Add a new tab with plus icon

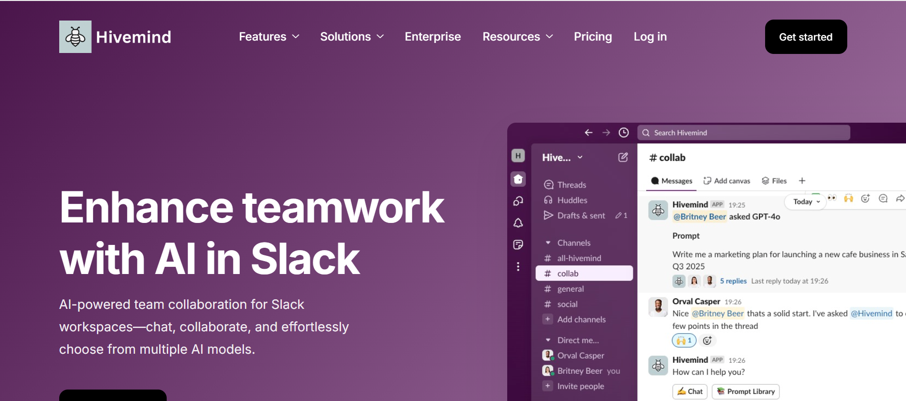click(x=802, y=181)
